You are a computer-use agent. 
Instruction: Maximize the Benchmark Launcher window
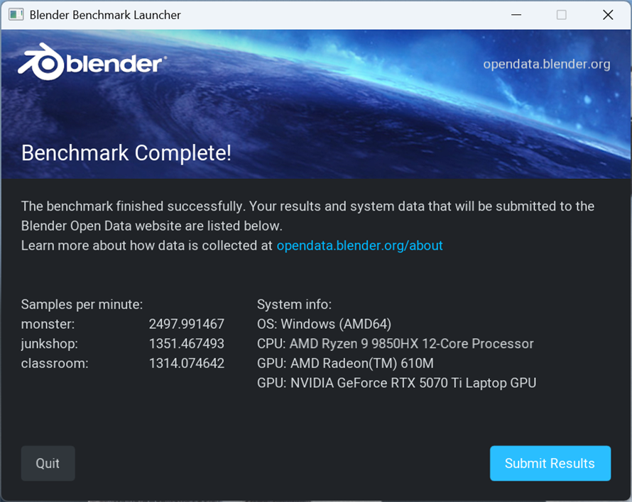pyautogui.click(x=562, y=15)
